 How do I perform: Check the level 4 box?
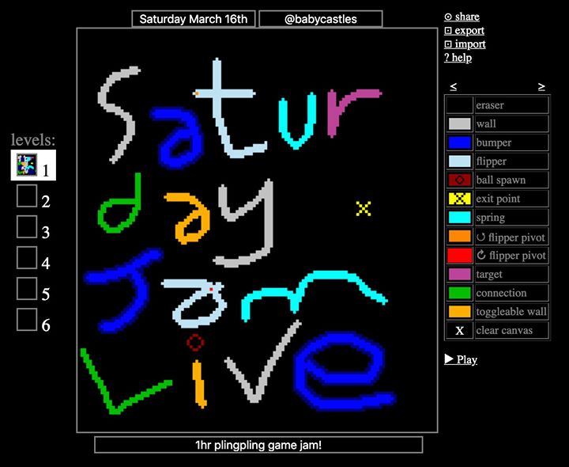(27, 258)
